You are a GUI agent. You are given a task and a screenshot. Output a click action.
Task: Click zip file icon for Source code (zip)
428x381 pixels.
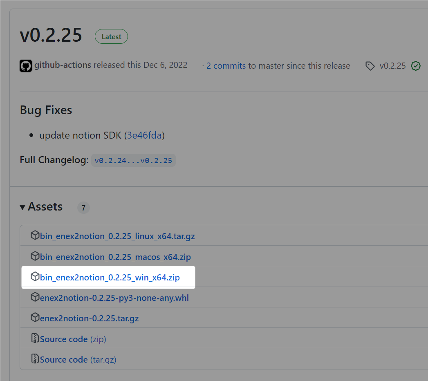pos(35,338)
